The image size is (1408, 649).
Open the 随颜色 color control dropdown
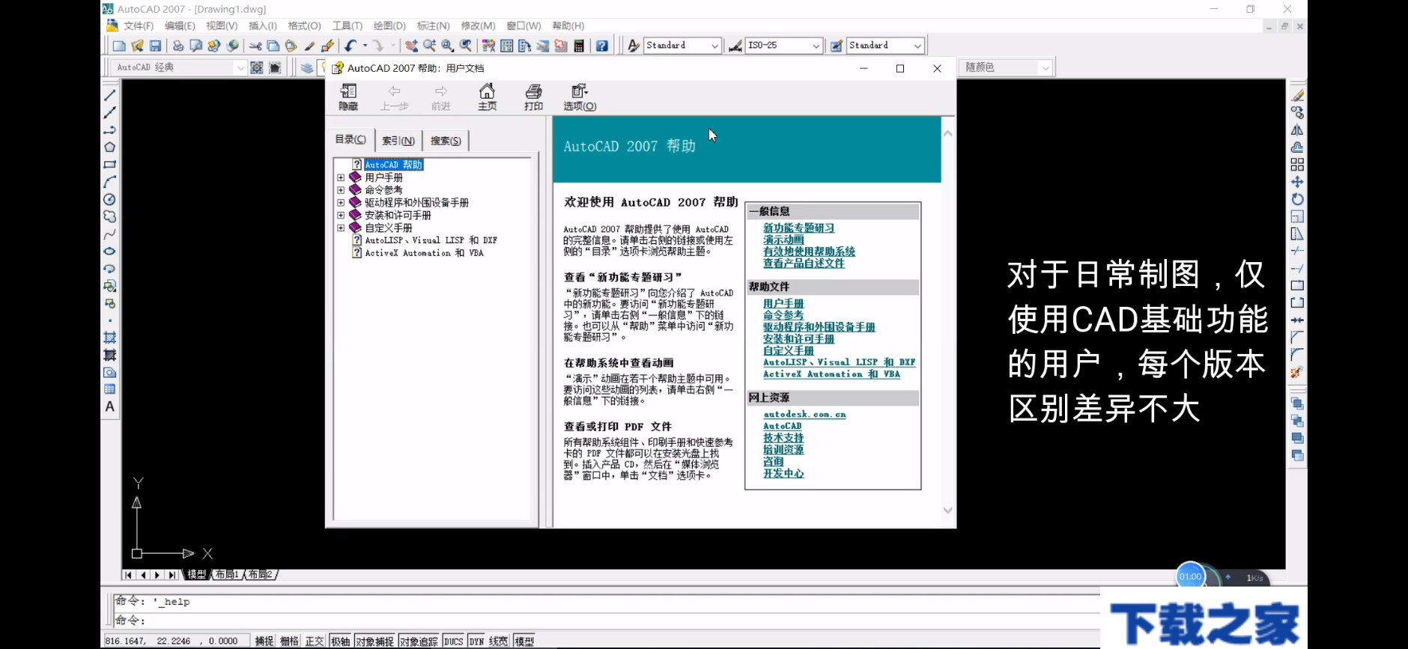tap(1045, 67)
